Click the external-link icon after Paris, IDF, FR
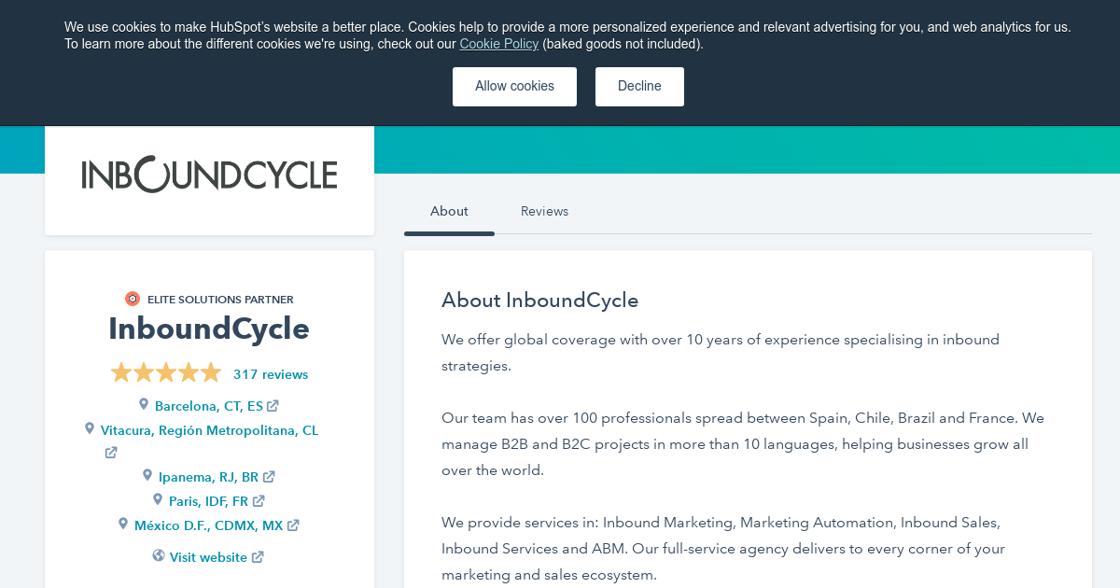This screenshot has width=1120, height=588. point(258,500)
